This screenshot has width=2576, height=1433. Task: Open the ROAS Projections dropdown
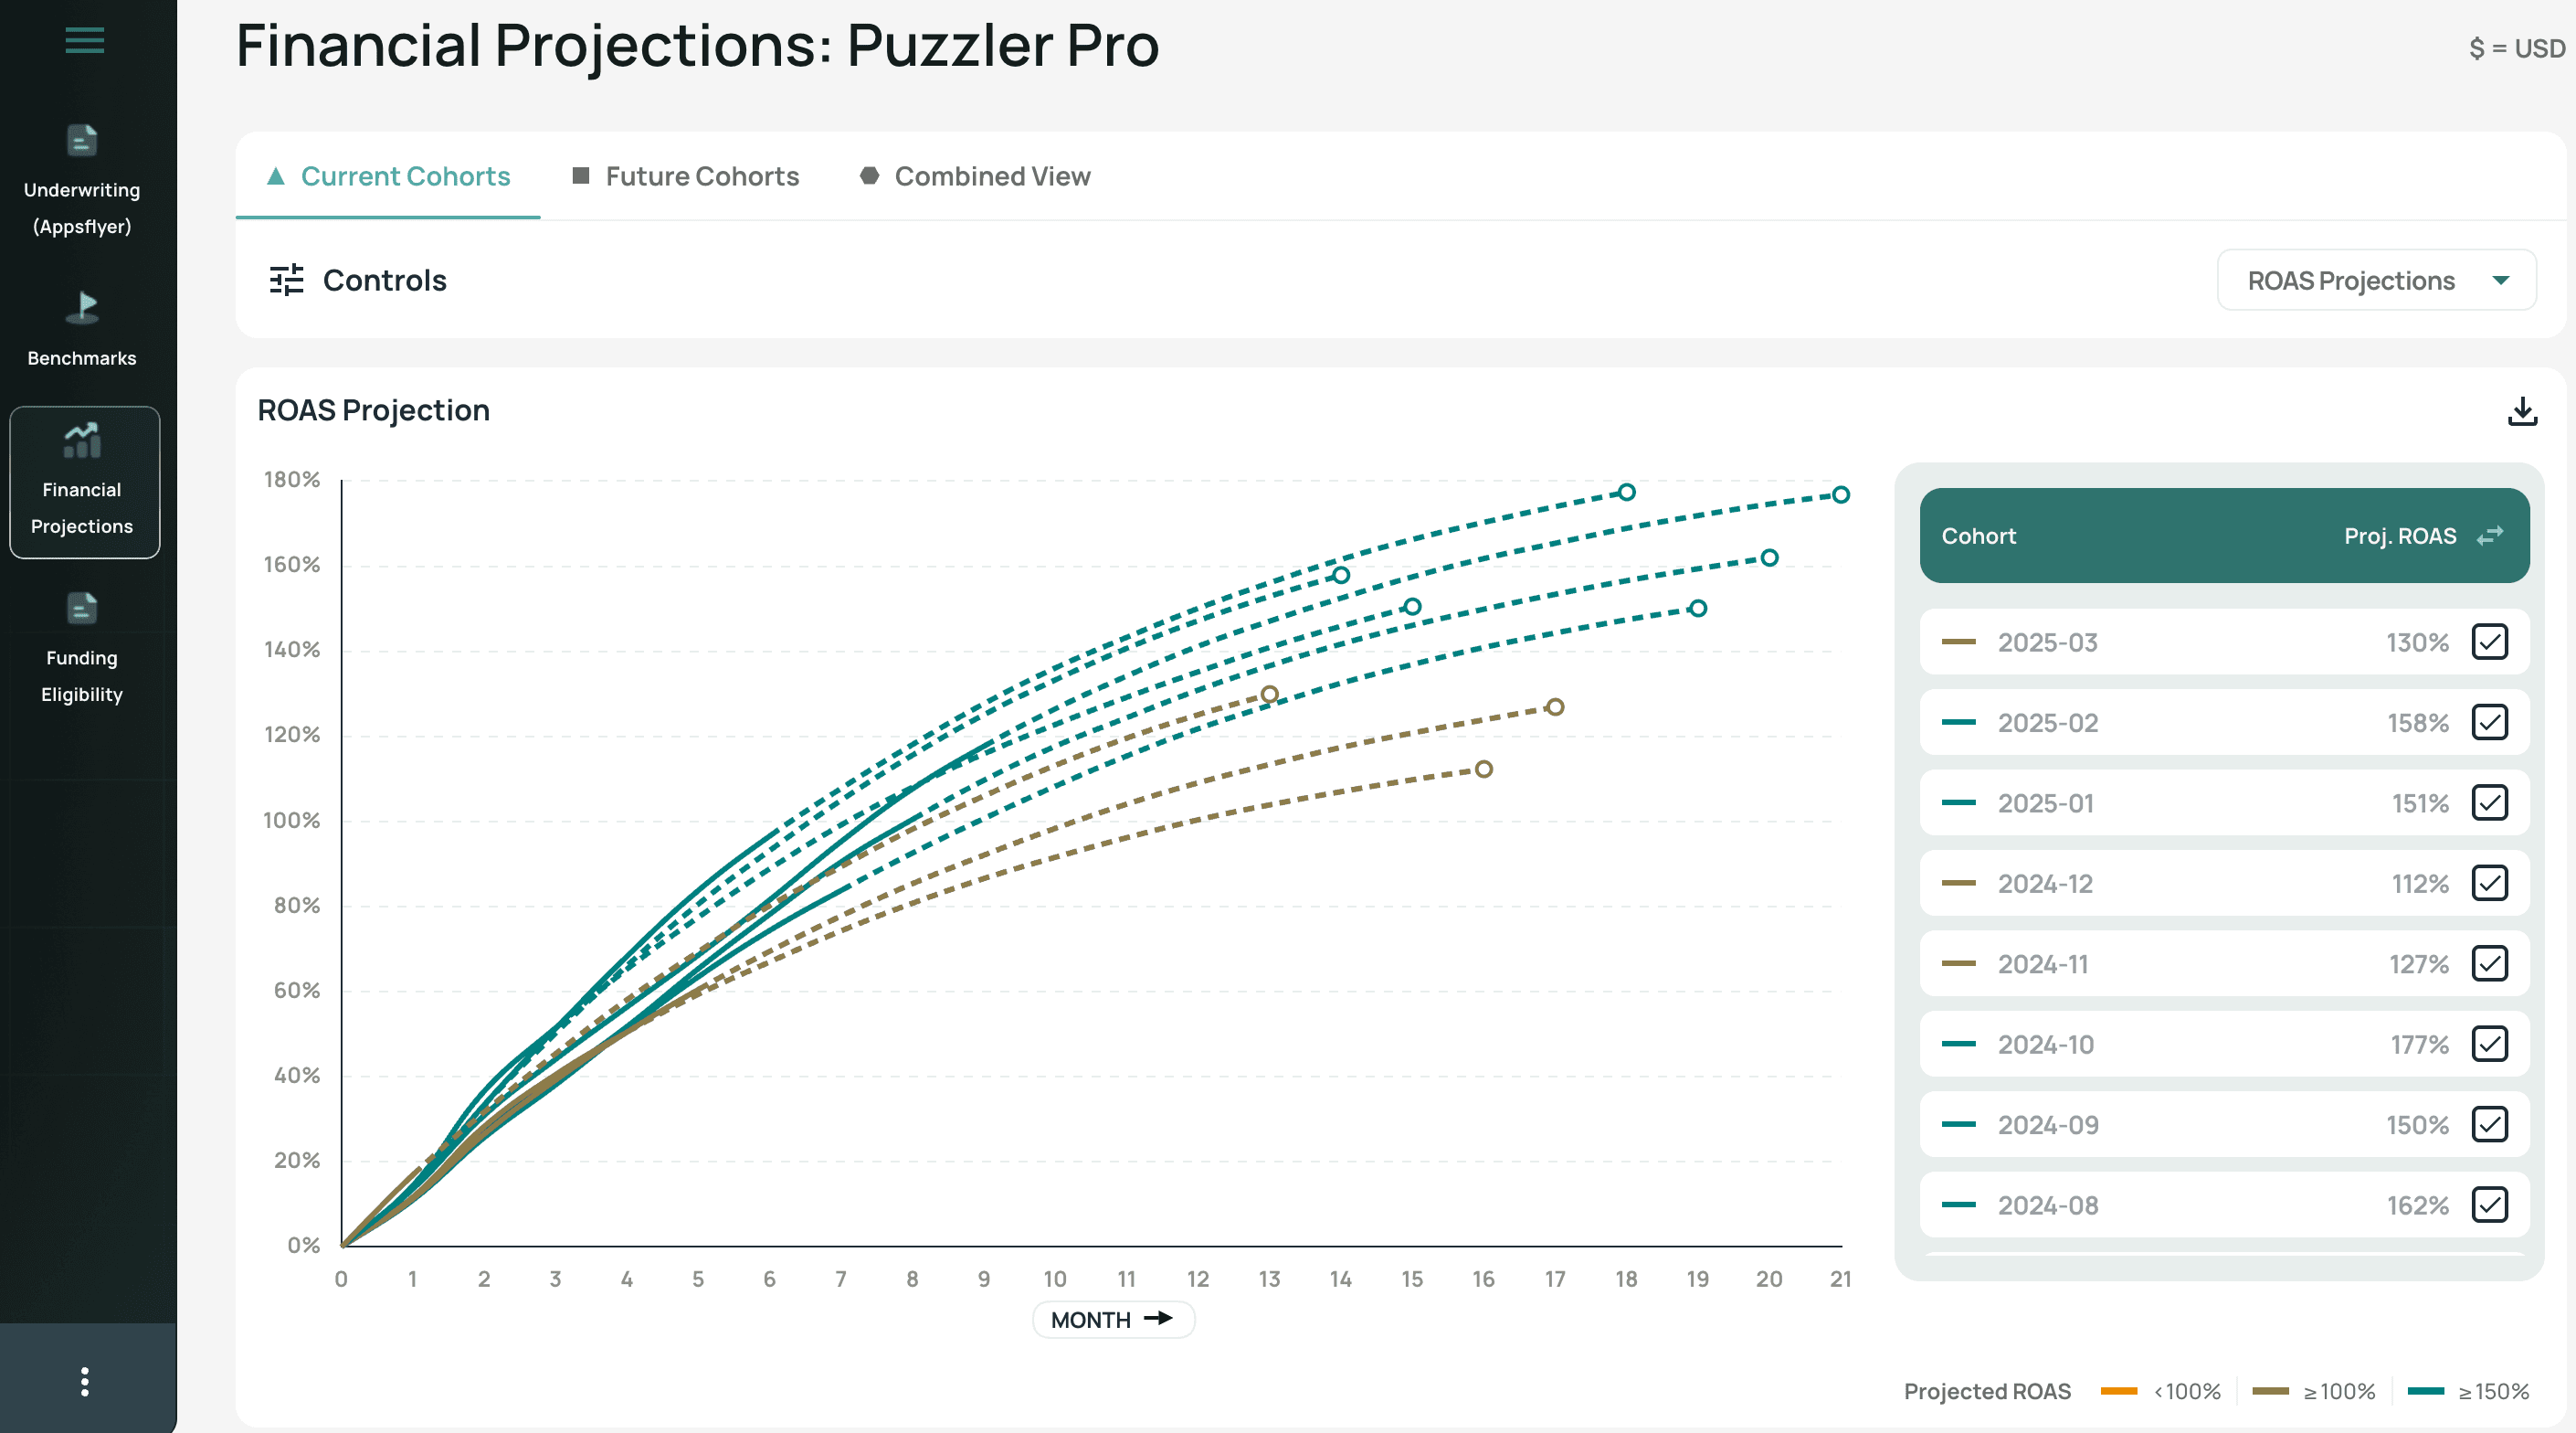(2375, 281)
